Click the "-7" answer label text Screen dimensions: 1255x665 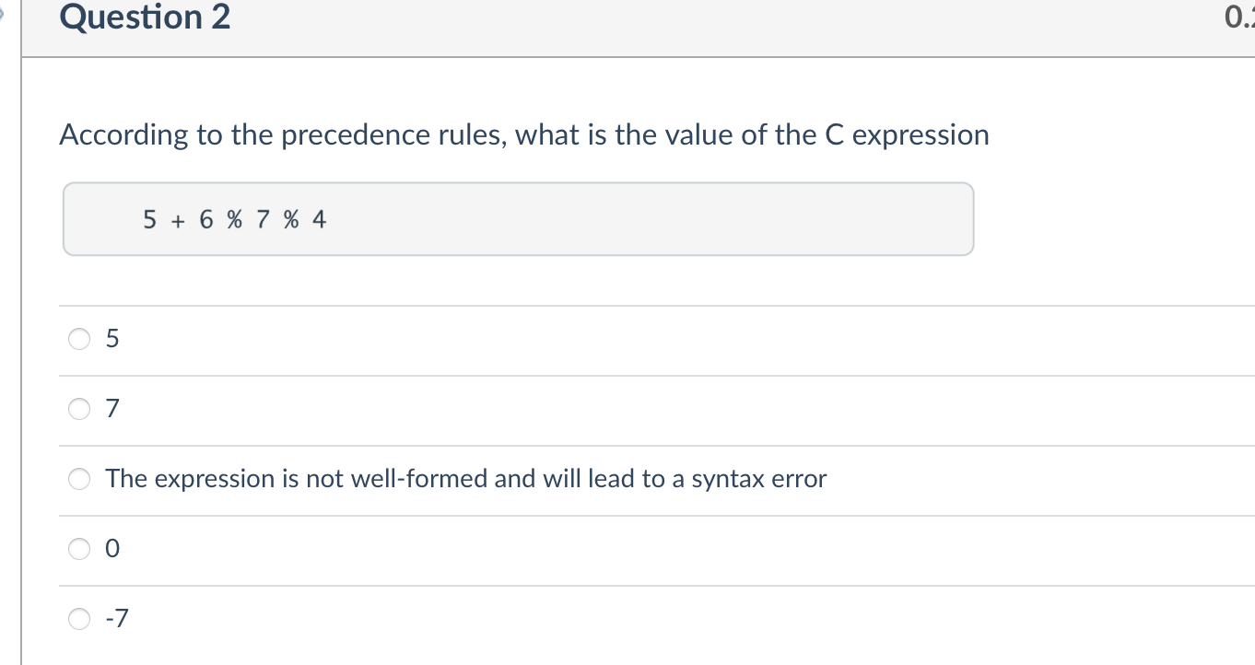[117, 620]
